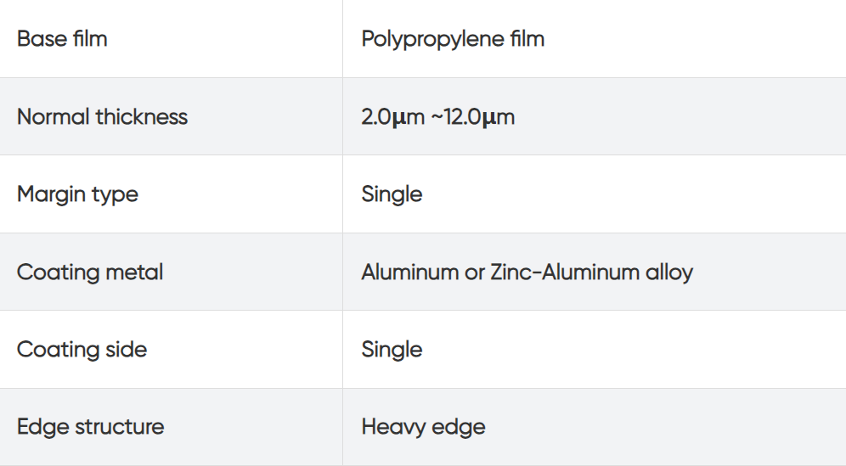The image size is (846, 466).
Task: Click the "Edge structure" row label
Action: tap(91, 427)
